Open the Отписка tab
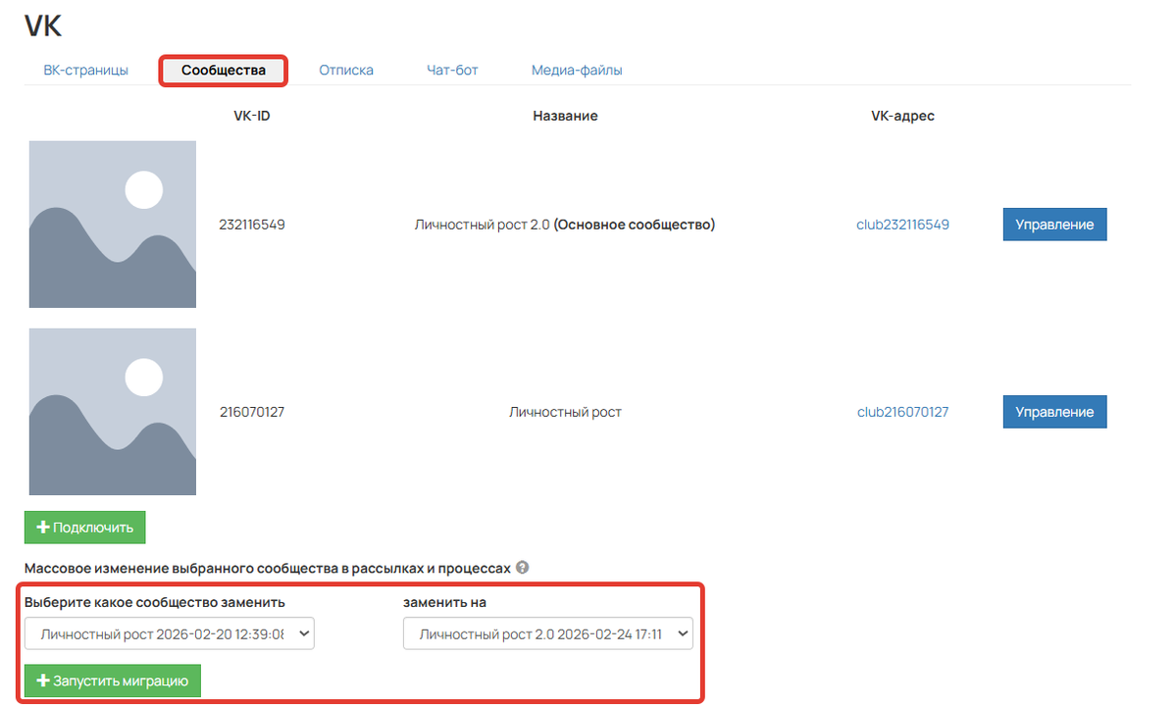 click(x=346, y=71)
